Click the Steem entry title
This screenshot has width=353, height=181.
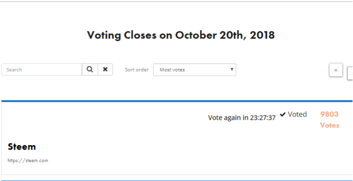click(21, 146)
